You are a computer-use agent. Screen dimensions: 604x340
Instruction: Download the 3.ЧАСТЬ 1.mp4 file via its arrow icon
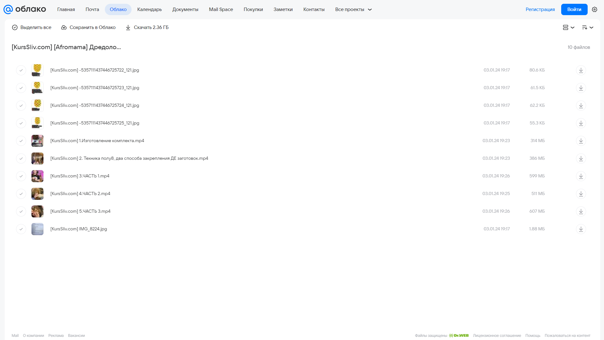[x=581, y=176]
